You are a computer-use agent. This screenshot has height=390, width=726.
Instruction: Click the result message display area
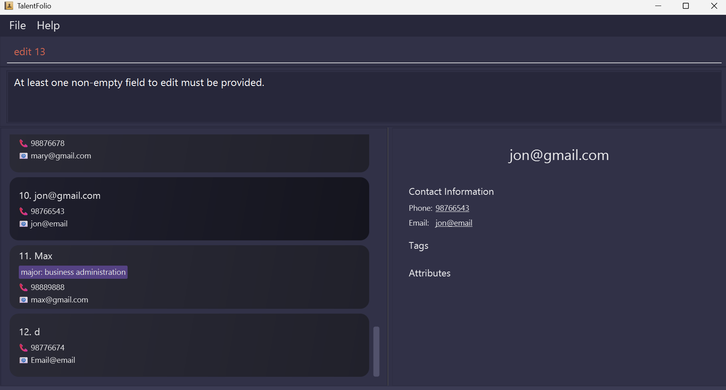364,97
